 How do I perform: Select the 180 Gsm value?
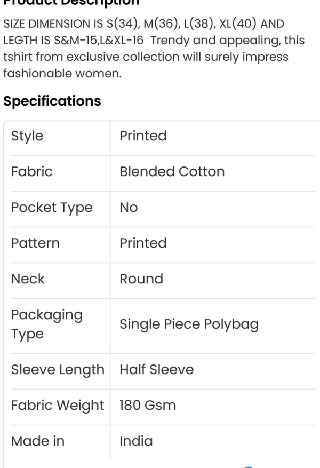(x=148, y=406)
